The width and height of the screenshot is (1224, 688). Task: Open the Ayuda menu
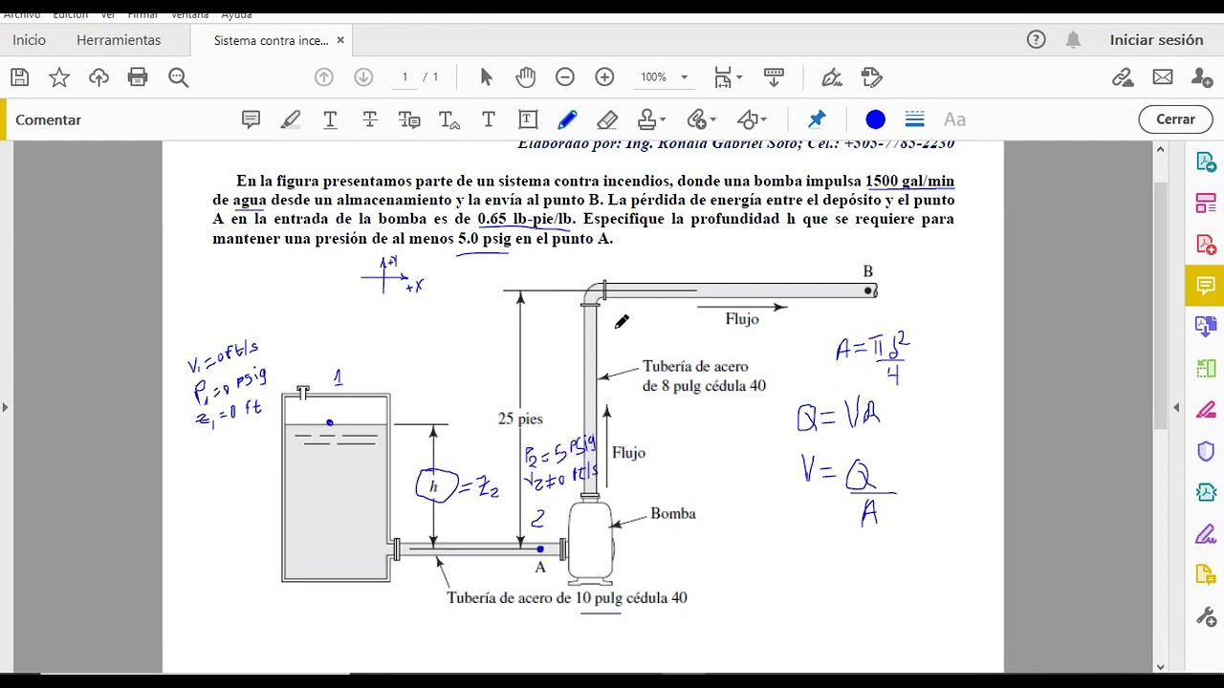pyautogui.click(x=236, y=14)
